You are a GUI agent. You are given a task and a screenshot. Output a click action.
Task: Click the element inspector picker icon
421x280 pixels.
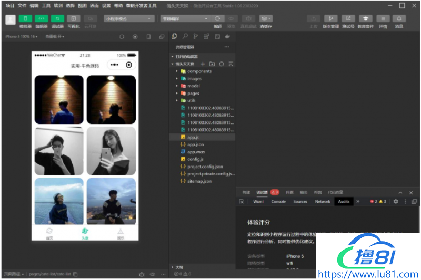242,201
